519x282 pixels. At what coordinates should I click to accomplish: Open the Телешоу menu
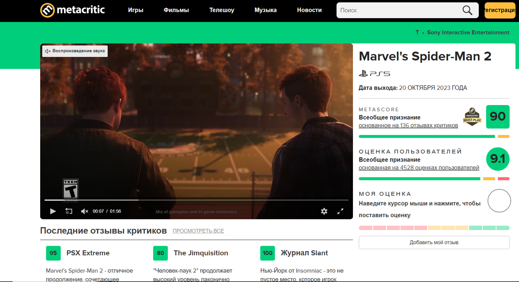point(222,10)
